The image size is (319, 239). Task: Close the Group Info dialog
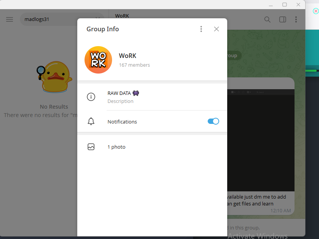tap(216, 29)
